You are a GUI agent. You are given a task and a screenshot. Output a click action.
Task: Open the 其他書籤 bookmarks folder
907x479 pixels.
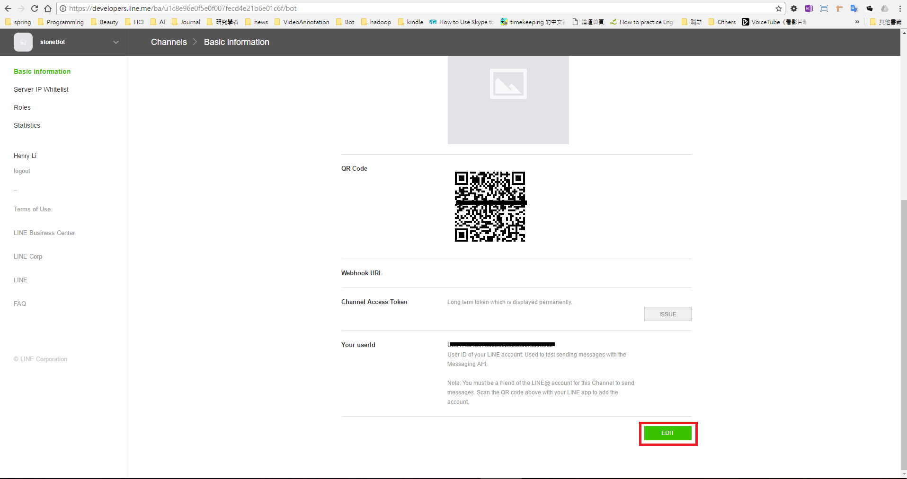886,22
